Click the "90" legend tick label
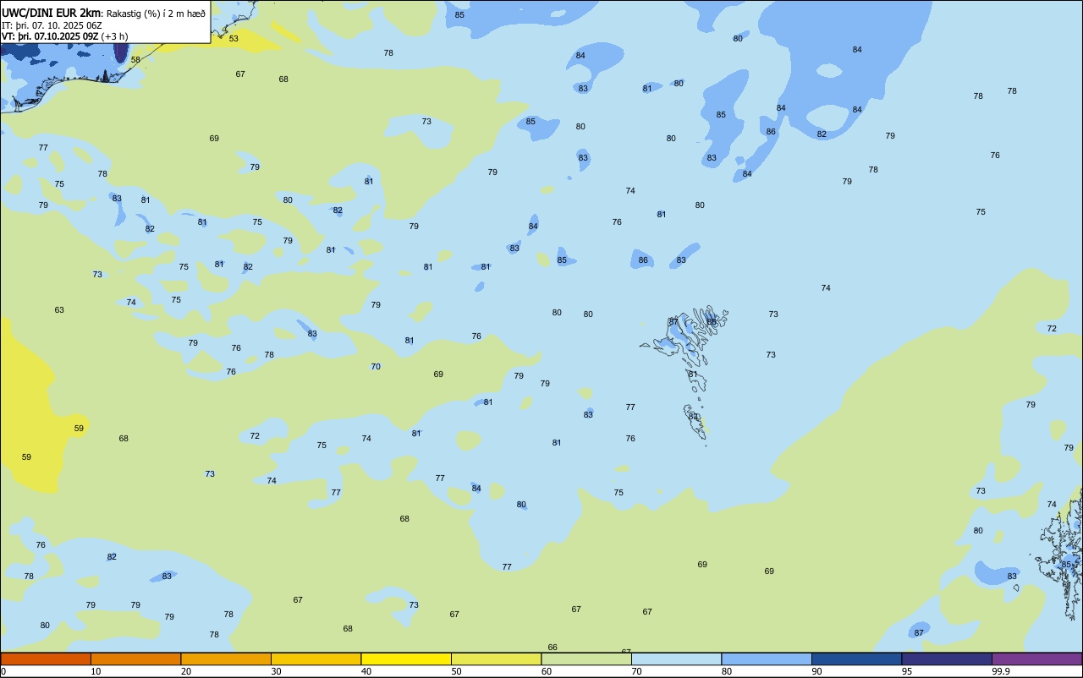 tap(816, 671)
